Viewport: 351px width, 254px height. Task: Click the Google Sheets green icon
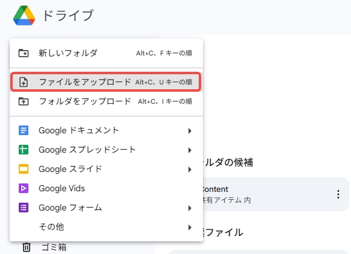click(x=24, y=150)
